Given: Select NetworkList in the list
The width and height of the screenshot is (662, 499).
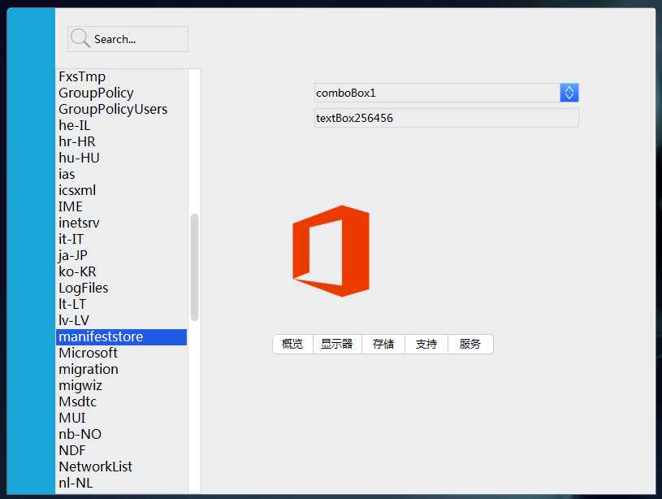Looking at the screenshot, I should (x=121, y=466).
